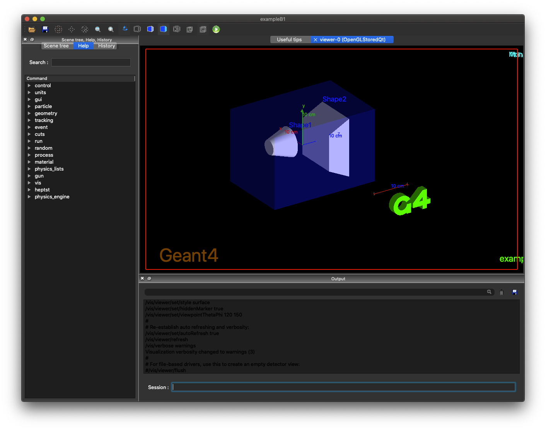Expand the particle command group

tap(29, 107)
